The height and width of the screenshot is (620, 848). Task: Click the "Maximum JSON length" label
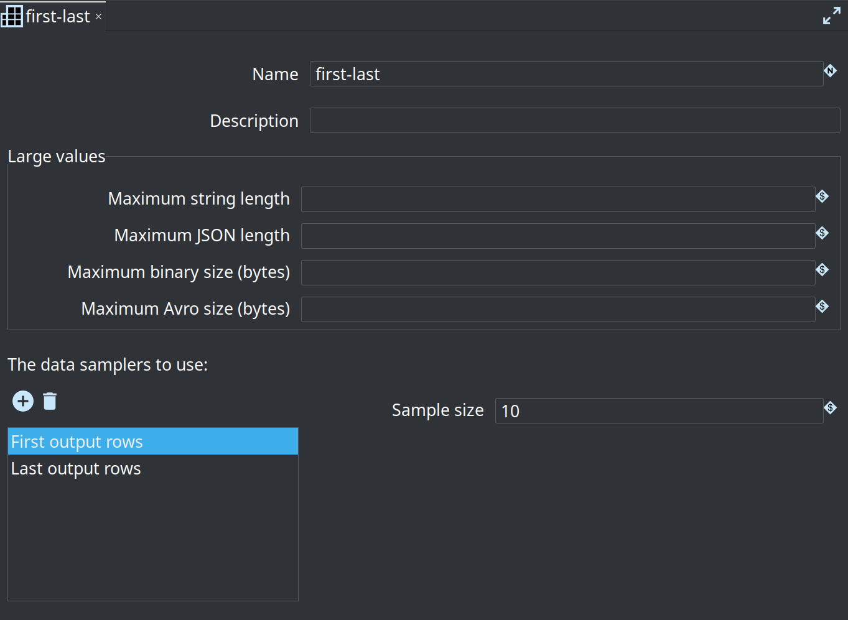coord(202,236)
